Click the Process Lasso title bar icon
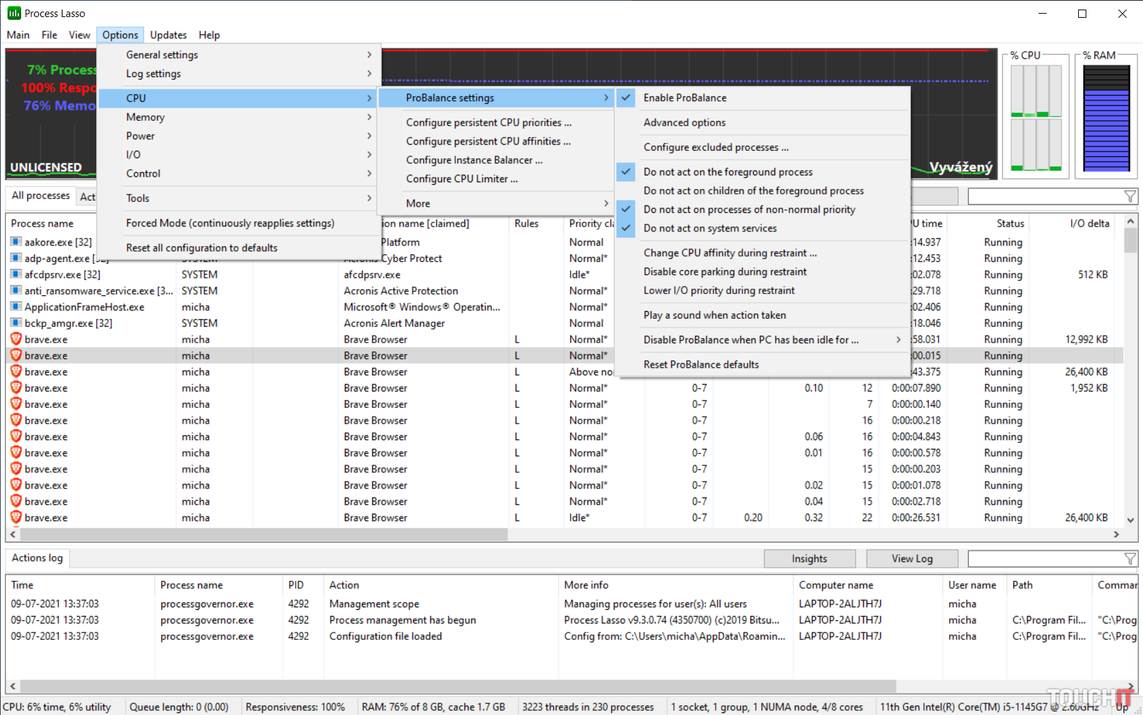Viewport: 1143px width, 715px height. [x=14, y=13]
